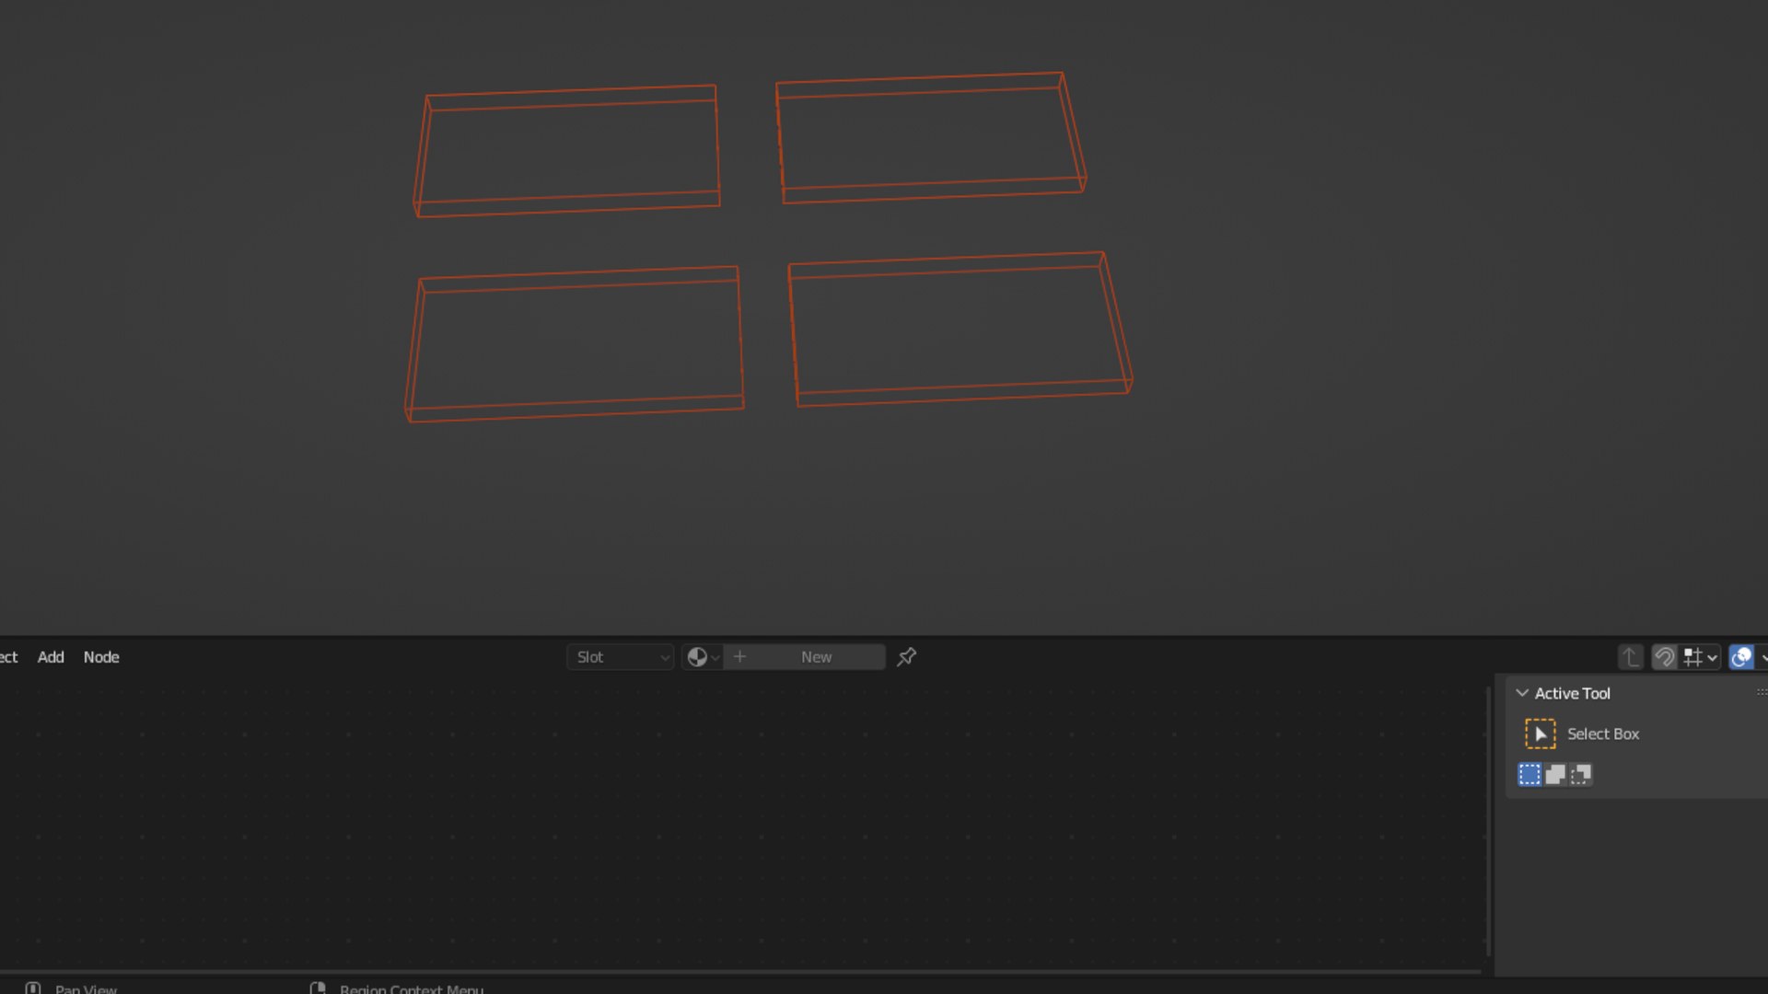The image size is (1768, 994).
Task: Toggle the node editor overlays button
Action: (1740, 657)
